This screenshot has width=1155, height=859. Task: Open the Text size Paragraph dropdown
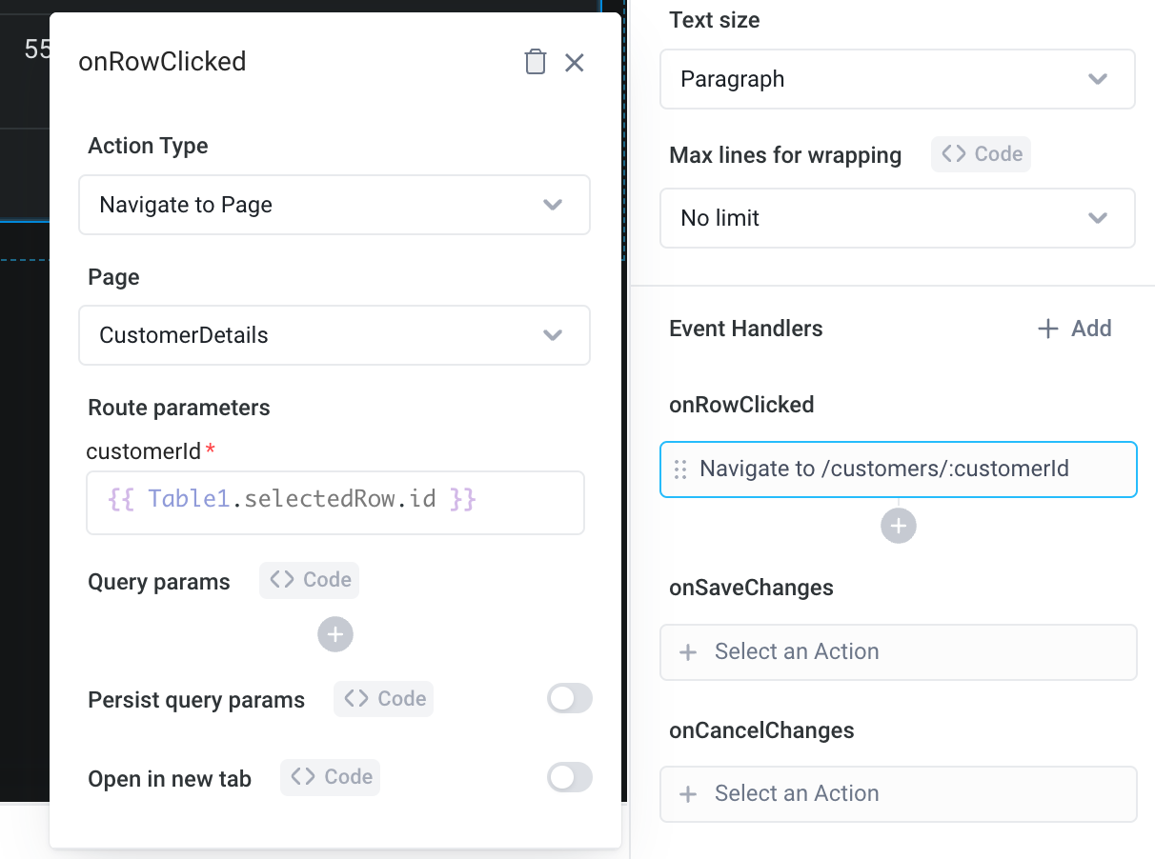click(897, 79)
